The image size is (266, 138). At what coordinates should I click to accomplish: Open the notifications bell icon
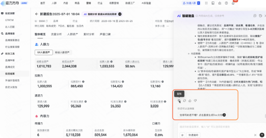coord(233,3)
